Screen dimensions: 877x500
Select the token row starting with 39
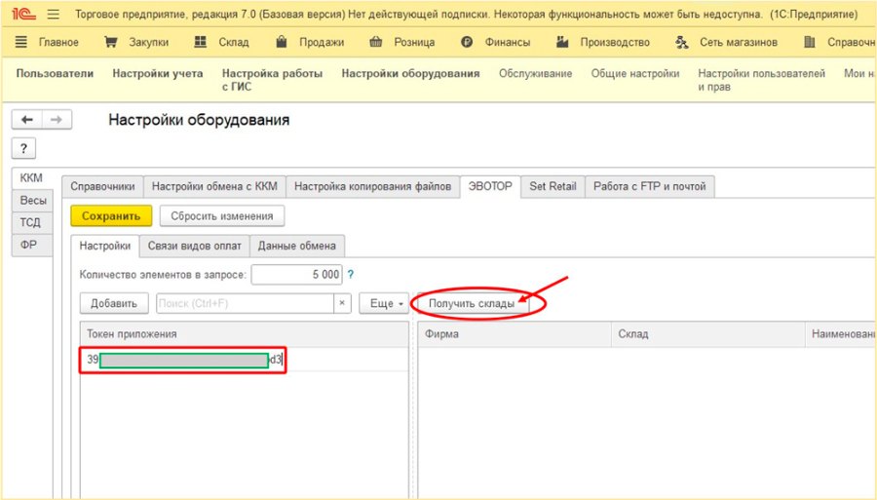click(244, 360)
